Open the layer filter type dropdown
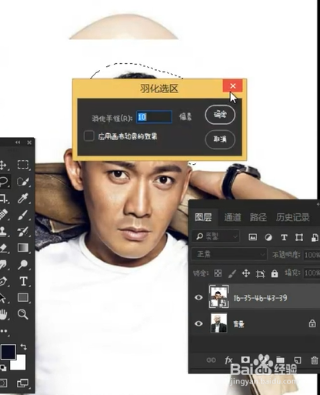Image resolution: width=320 pixels, height=395 pixels. 216,236
